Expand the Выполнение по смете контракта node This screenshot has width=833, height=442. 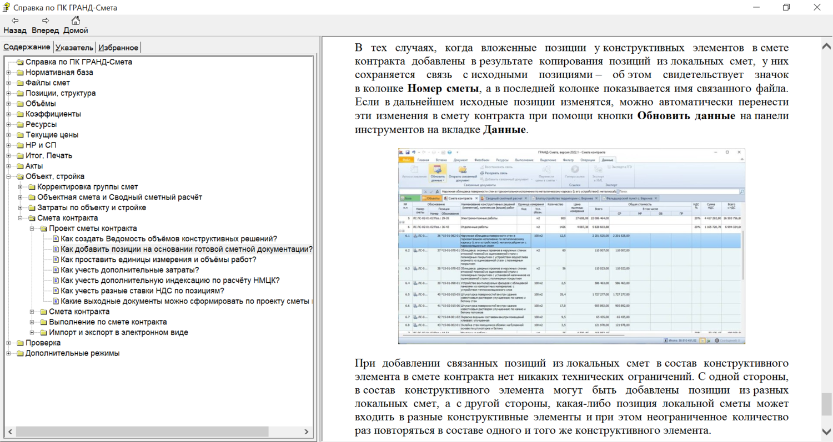pyautogui.click(x=32, y=322)
